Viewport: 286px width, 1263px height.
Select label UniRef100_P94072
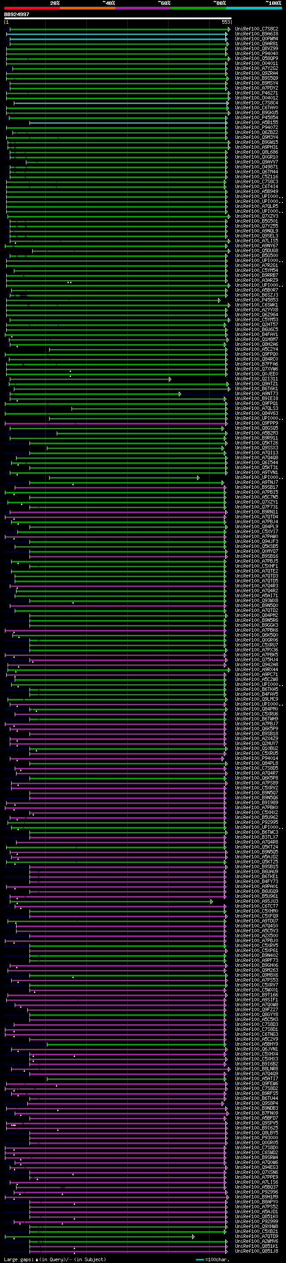click(257, 128)
